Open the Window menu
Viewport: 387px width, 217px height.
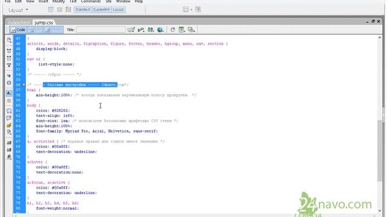[123, 1]
